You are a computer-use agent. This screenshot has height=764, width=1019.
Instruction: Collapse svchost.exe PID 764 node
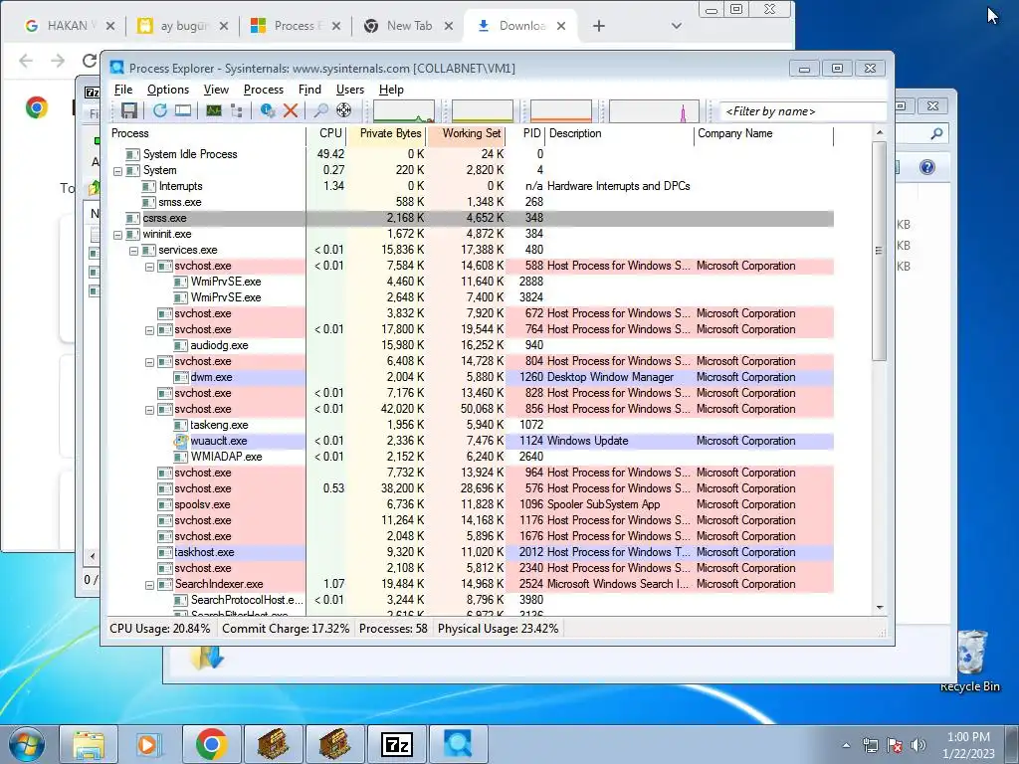(x=149, y=330)
